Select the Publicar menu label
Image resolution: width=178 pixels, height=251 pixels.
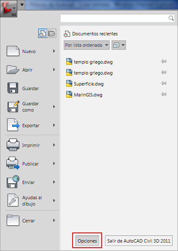pyautogui.click(x=30, y=164)
